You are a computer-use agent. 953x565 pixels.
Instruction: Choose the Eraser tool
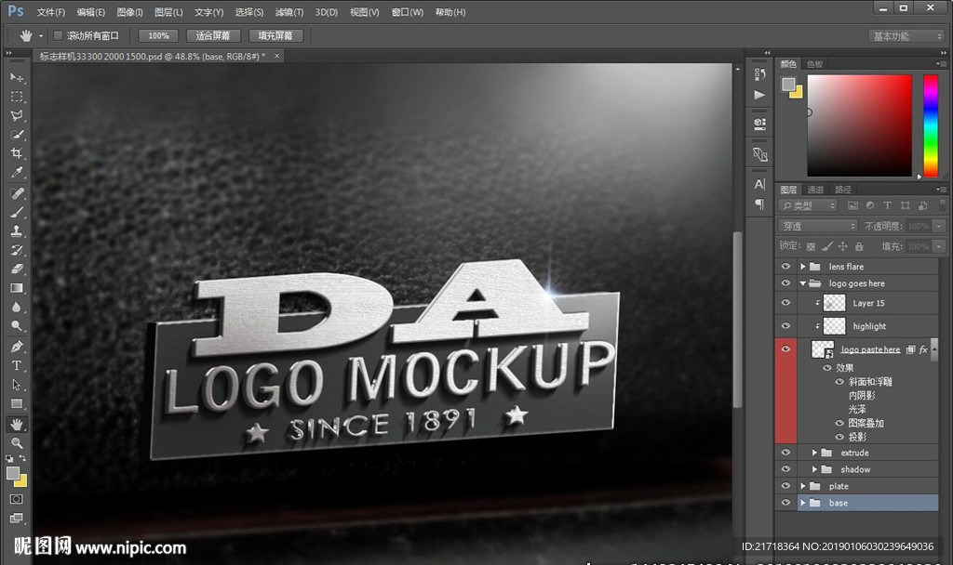click(x=17, y=269)
